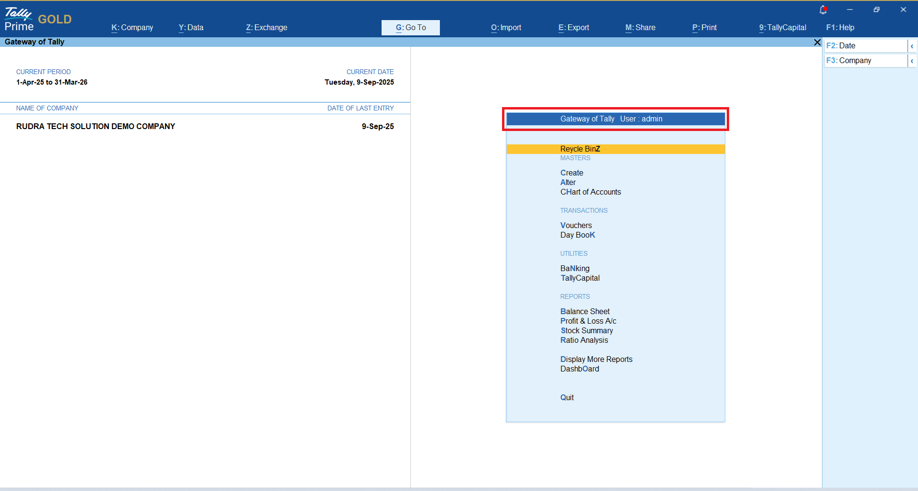Viewport: 918px width, 491px height.
Task: Restore down the application window
Action: click(876, 10)
